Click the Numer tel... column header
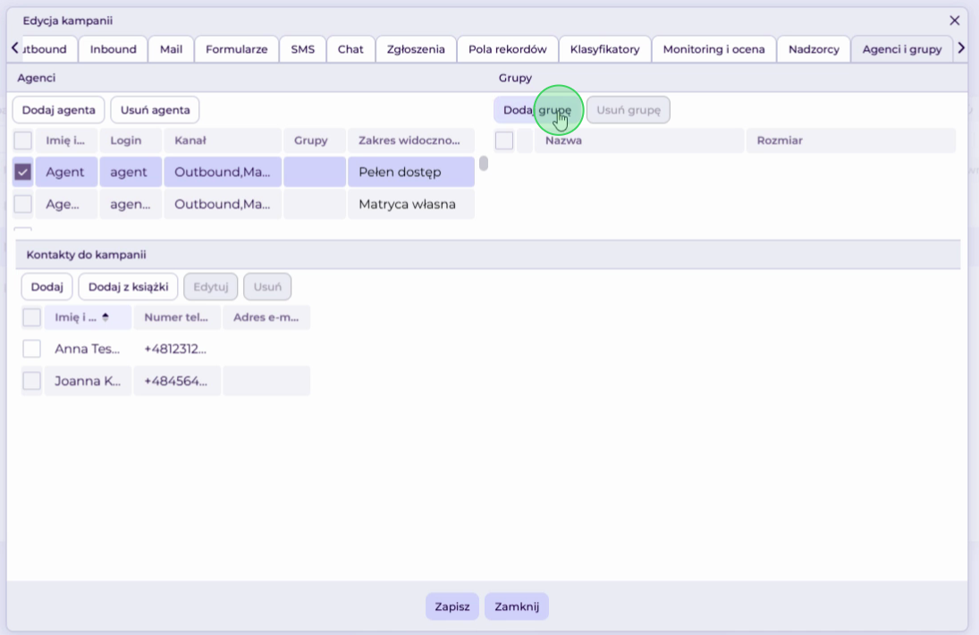This screenshot has height=635, width=979. coord(177,317)
